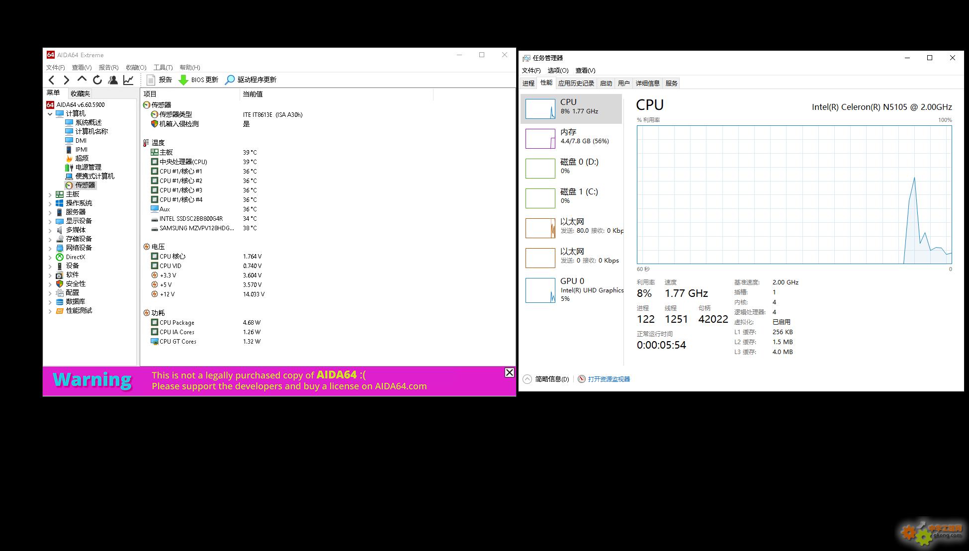
Task: Open AIDA64 graph chart toolbar icon
Action: point(128,80)
